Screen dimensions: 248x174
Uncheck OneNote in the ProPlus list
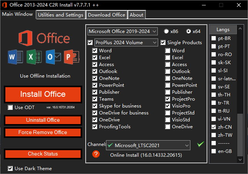point(95,78)
